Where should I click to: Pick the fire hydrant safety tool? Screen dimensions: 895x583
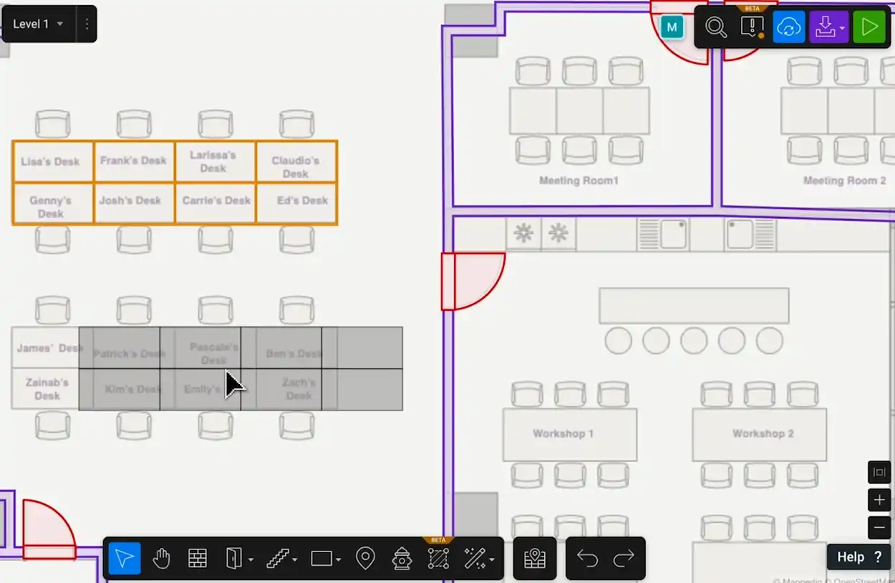coord(402,559)
